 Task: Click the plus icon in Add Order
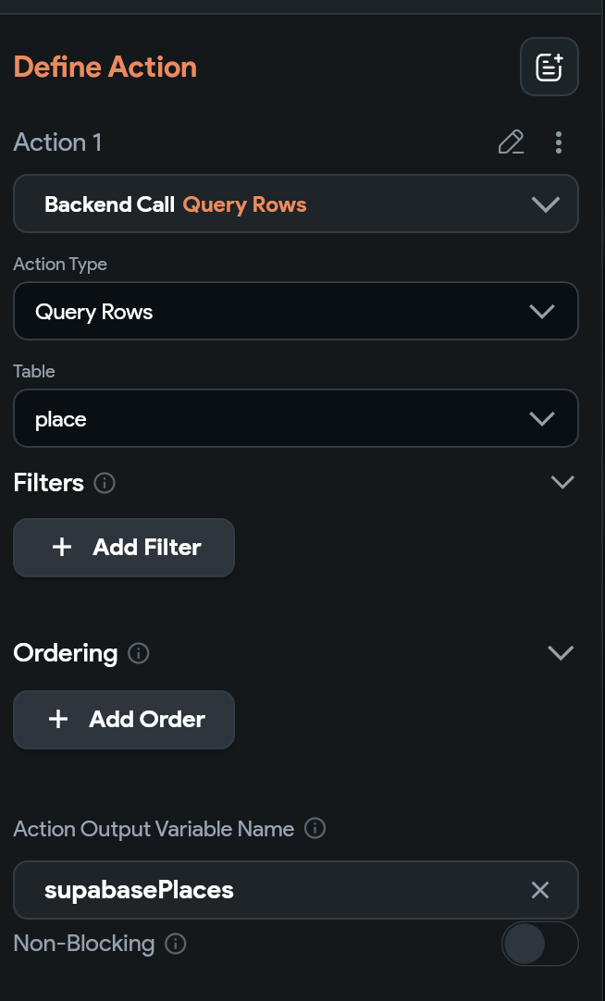(58, 720)
